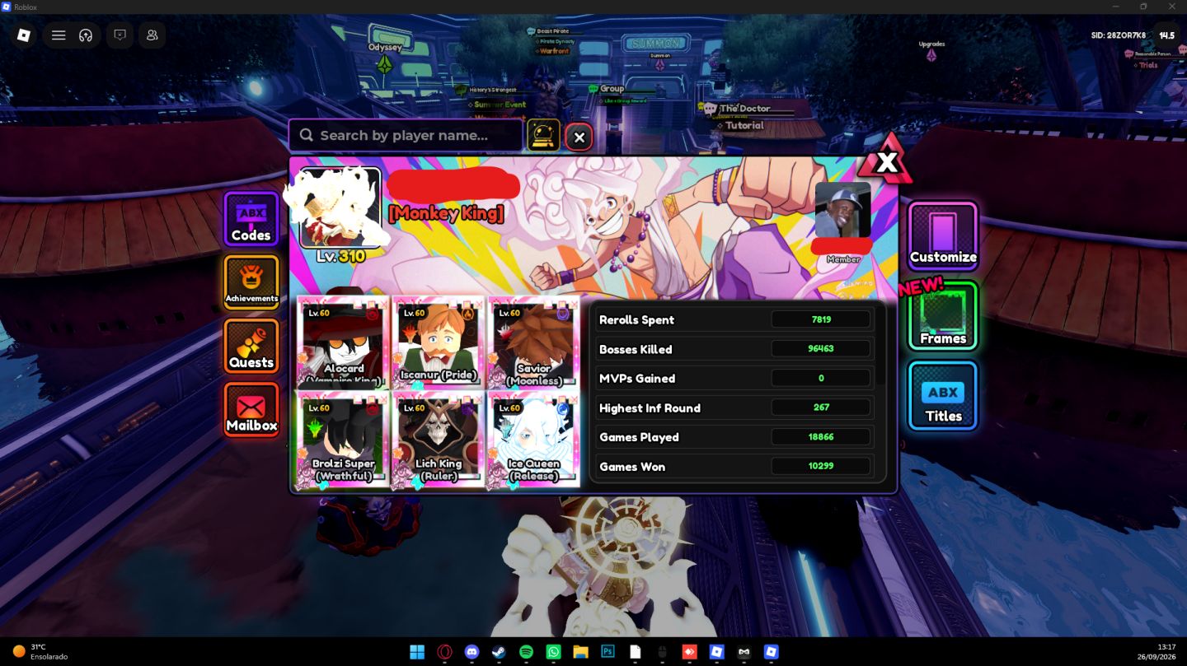The height and width of the screenshot is (666, 1187).
Task: Click the [Monkey King] title text
Action: click(445, 213)
